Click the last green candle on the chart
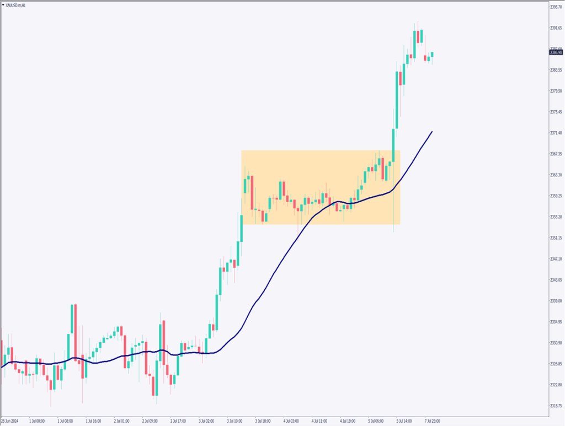565x426 pixels. (433, 55)
